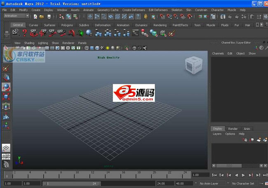Move the range slider handle at 24
This screenshot has width=268, height=188.
tap(99, 183)
